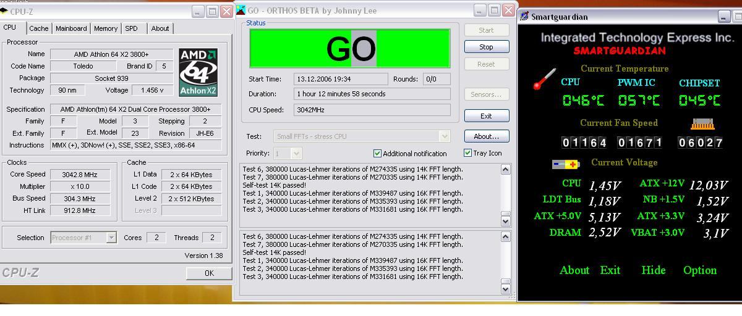Open the Priority dropdown in ORTHOS

pyautogui.click(x=296, y=153)
